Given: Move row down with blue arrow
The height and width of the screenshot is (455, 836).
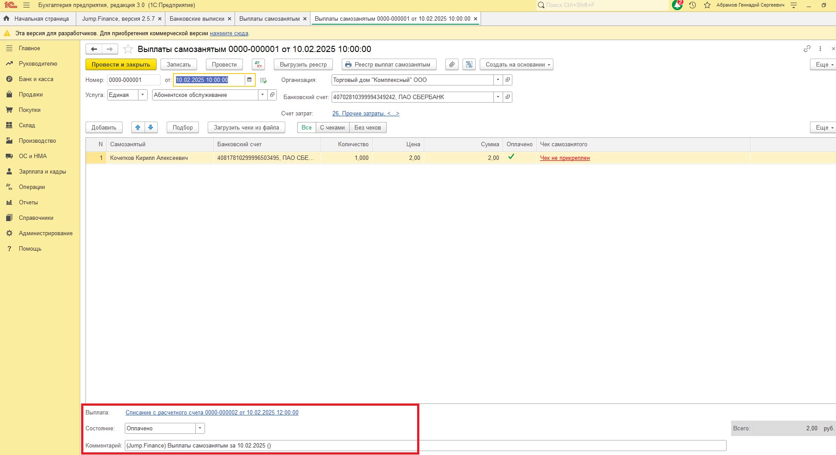Looking at the screenshot, I should [151, 127].
